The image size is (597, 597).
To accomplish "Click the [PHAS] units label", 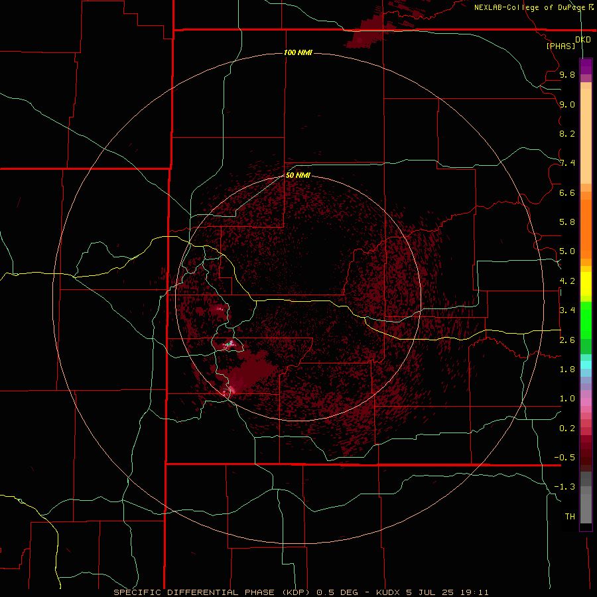I will coord(561,46).
